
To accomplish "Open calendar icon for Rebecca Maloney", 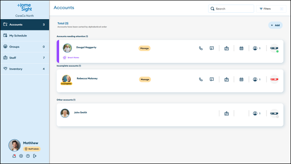I will pos(241,79).
